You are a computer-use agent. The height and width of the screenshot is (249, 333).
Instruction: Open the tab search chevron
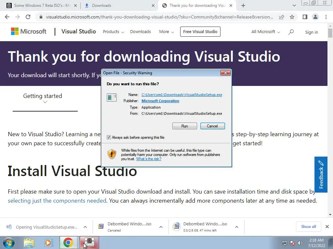(x=294, y=6)
